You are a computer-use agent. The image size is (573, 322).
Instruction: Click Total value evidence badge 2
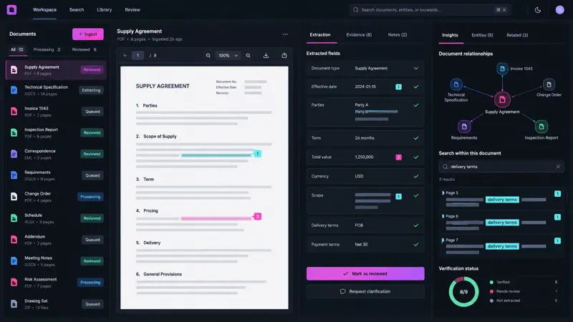tap(399, 157)
